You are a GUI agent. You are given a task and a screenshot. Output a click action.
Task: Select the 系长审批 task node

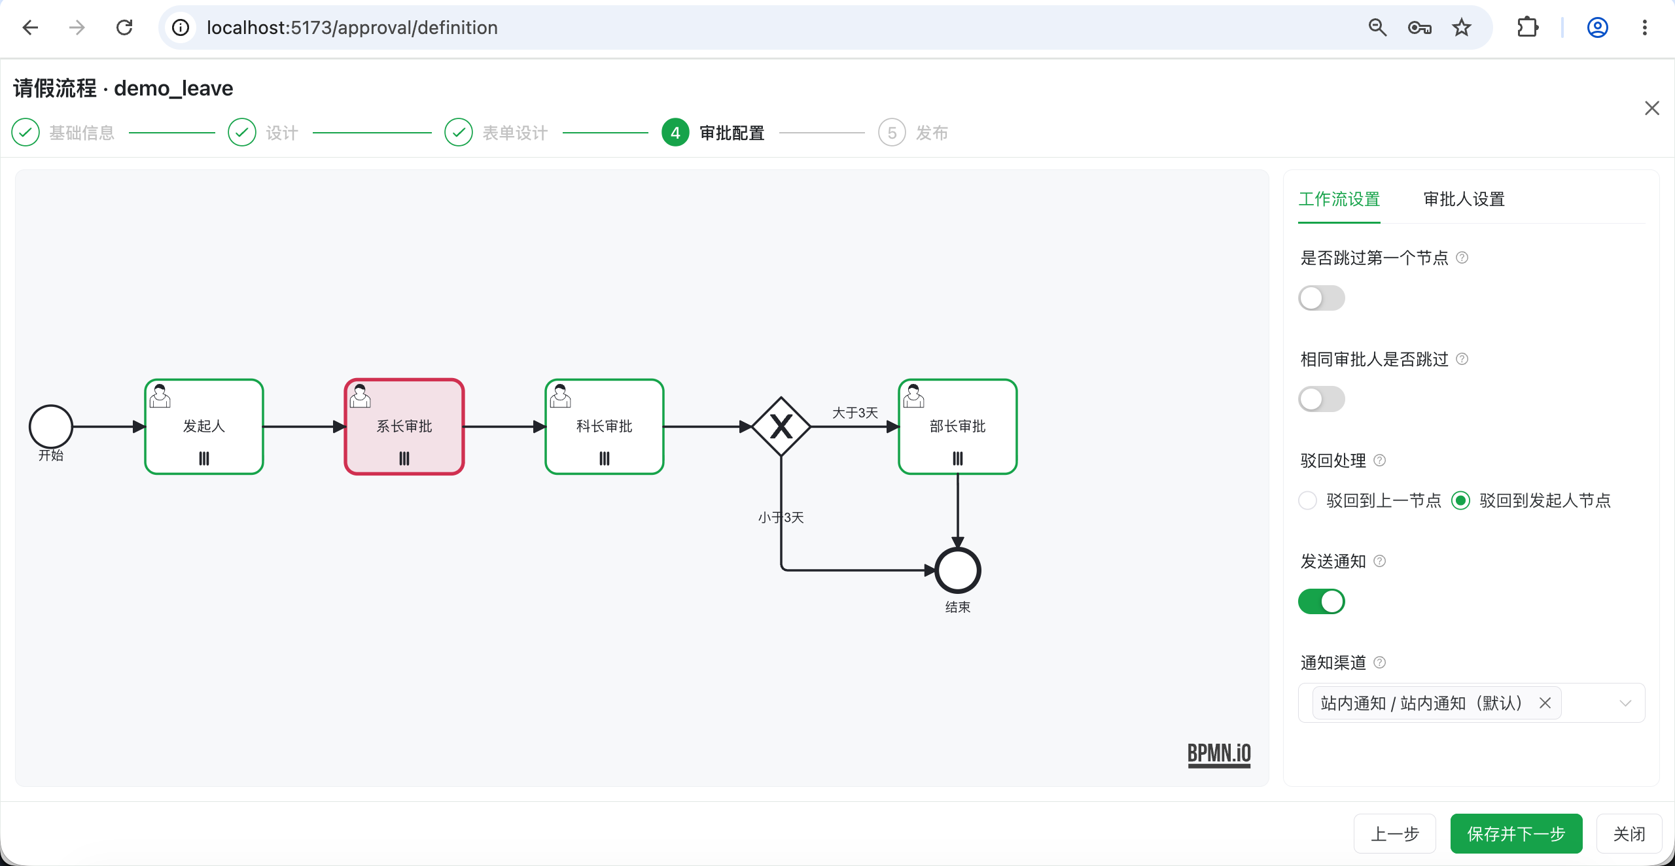[x=404, y=426]
